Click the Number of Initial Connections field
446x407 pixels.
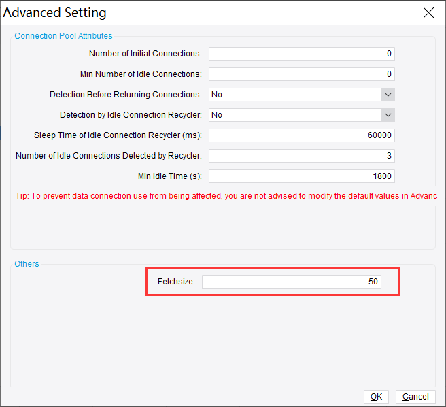point(301,54)
